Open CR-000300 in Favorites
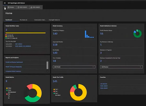 pyautogui.click(x=104, y=84)
